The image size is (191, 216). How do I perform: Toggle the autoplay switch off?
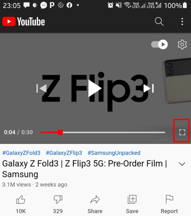click(159, 45)
